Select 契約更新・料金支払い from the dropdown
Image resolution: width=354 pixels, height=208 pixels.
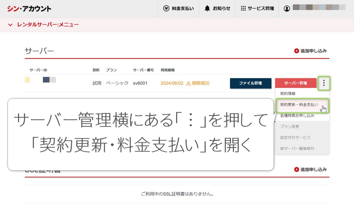[x=302, y=105]
